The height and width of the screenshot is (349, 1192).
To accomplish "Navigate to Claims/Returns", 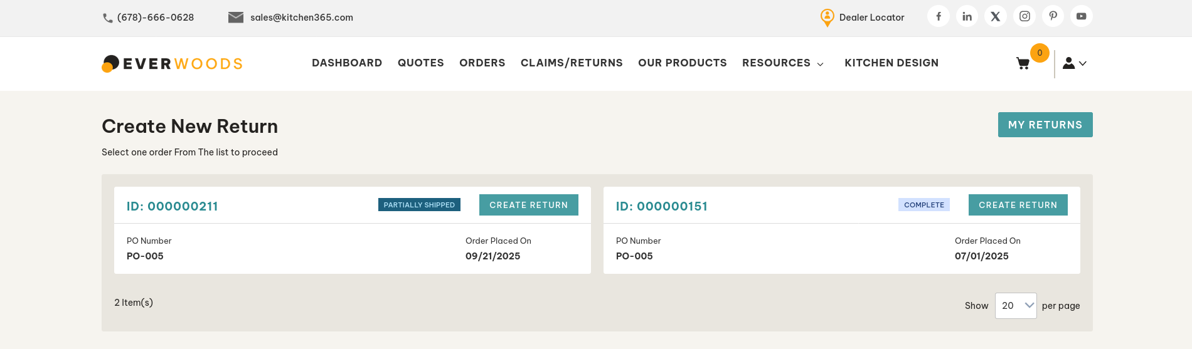I will [572, 63].
